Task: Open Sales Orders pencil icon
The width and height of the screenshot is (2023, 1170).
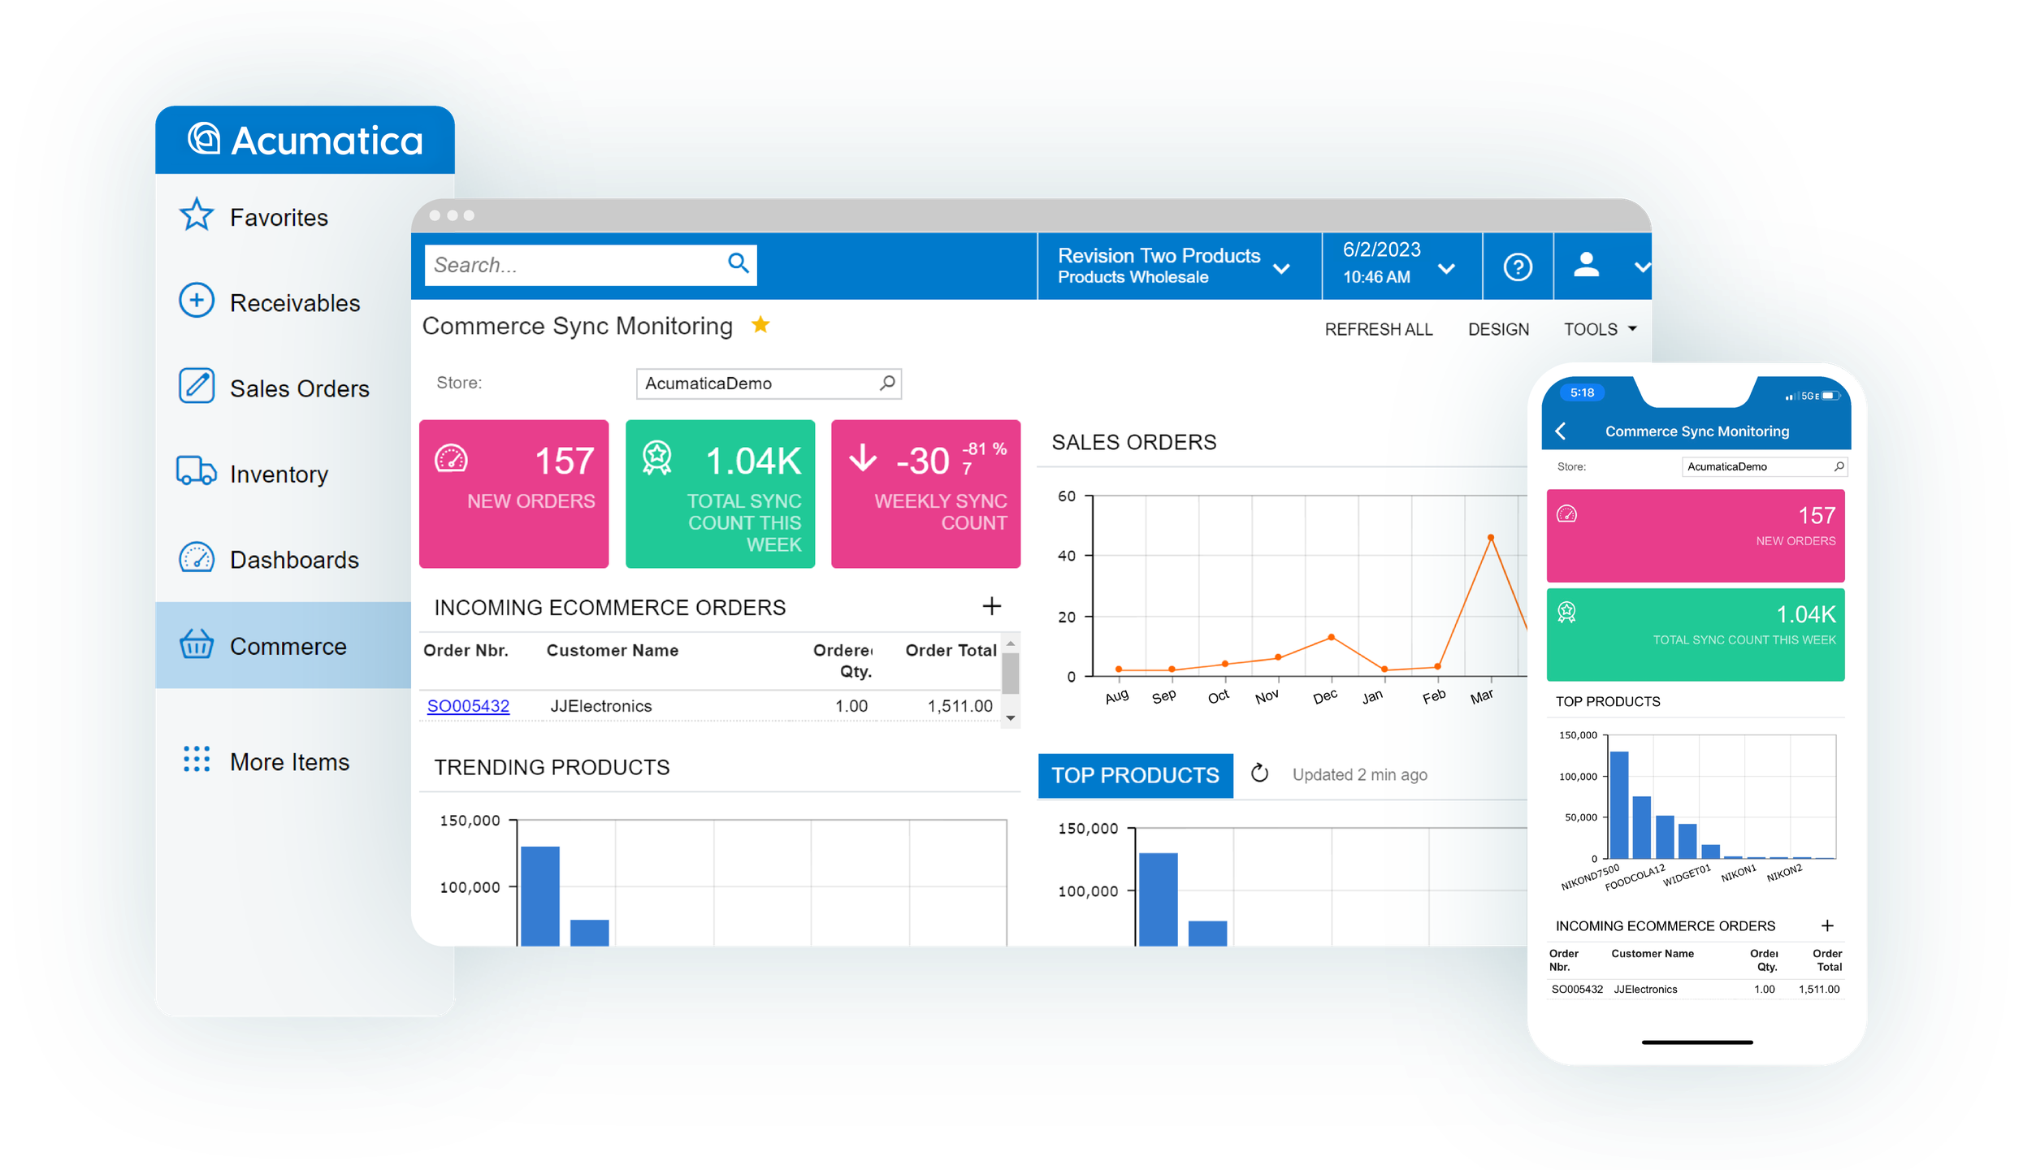Action: 197,386
